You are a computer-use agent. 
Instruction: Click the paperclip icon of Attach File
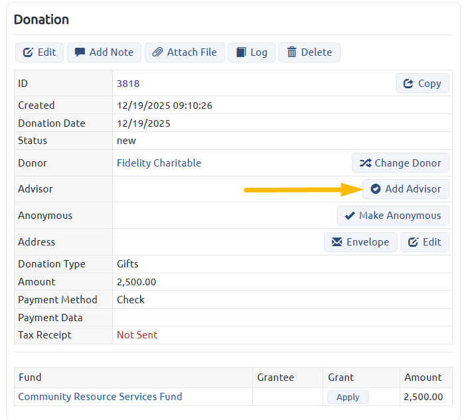click(x=157, y=52)
